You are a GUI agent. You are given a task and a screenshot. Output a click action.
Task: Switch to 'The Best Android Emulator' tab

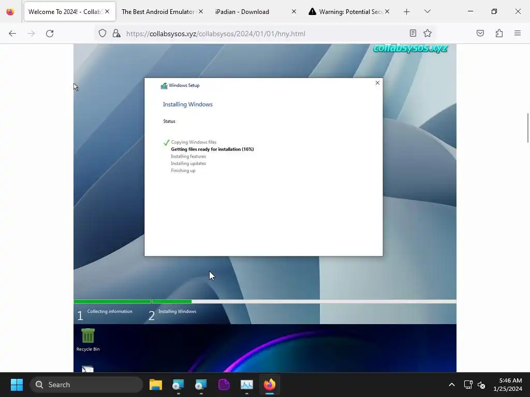point(158,12)
